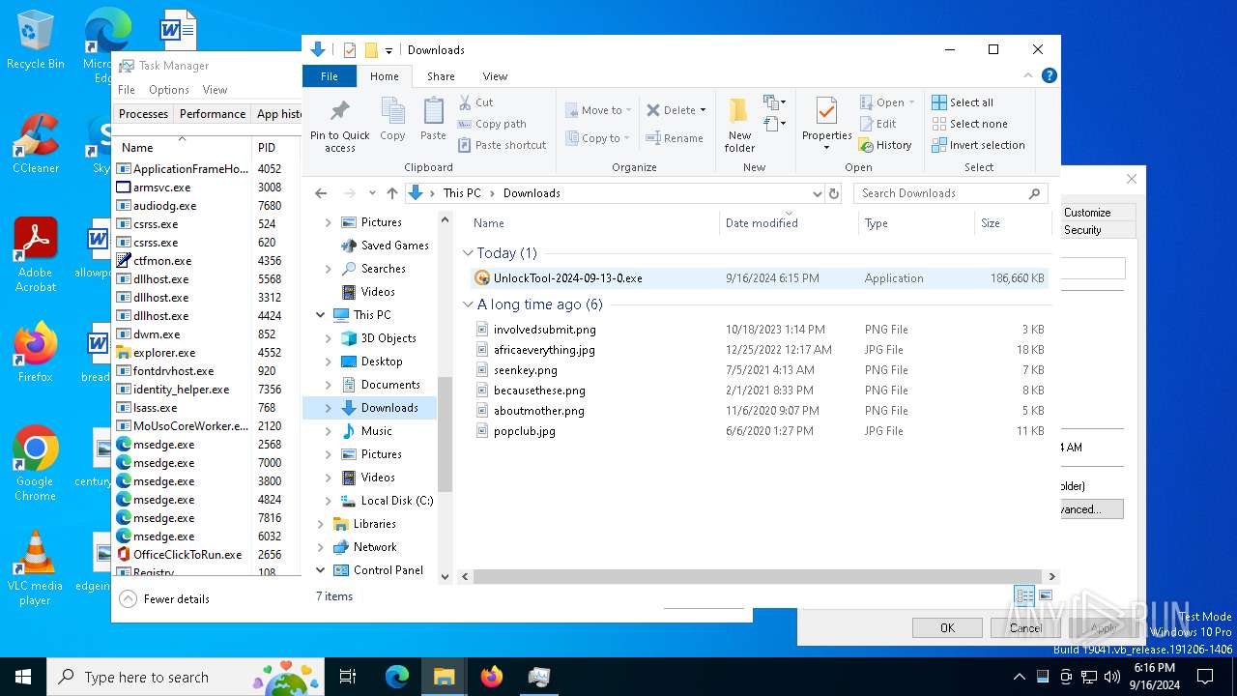Switch to Task Manager Performance tab
Image resolution: width=1237 pixels, height=696 pixels.
coord(213,114)
